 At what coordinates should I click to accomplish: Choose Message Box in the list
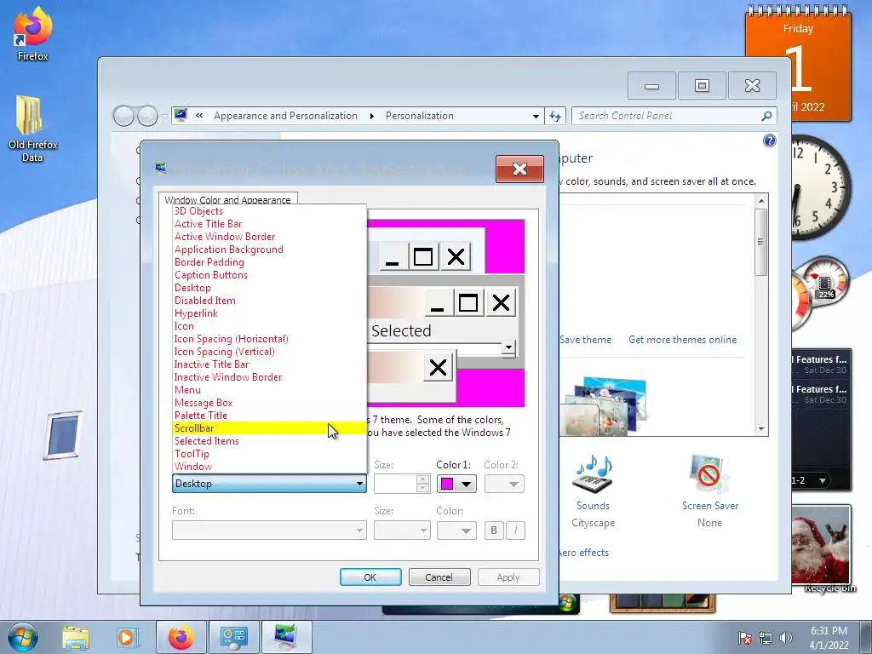270,403
